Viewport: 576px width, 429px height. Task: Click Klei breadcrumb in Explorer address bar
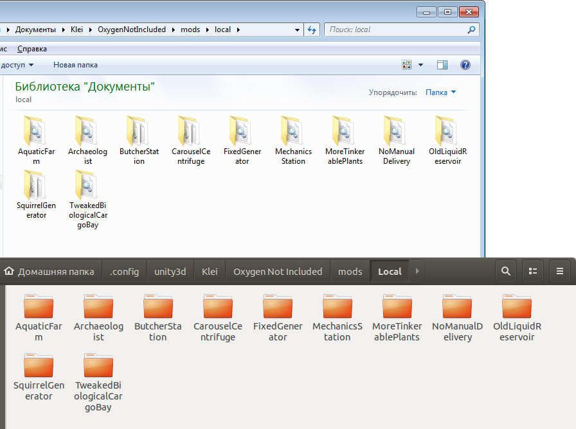(76, 30)
